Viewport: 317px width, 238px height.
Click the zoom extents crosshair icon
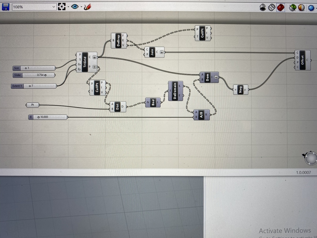(62, 6)
